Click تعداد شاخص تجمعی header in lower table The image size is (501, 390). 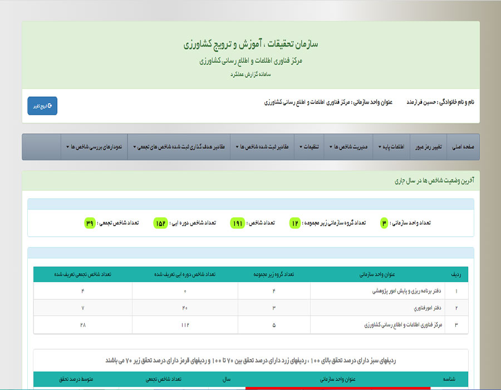(163, 379)
